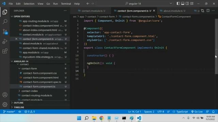Click the editor vertical scrollbar
The image size is (218, 122).
point(216,47)
